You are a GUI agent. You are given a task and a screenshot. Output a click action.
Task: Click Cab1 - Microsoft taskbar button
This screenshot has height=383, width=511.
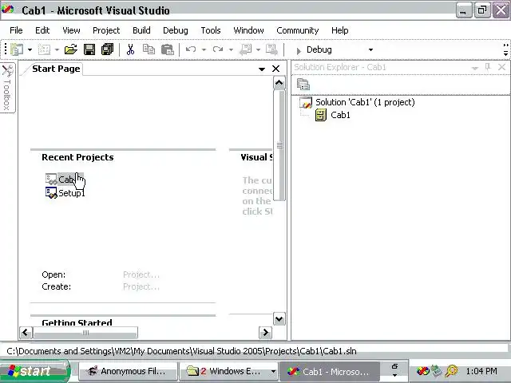[330, 371]
